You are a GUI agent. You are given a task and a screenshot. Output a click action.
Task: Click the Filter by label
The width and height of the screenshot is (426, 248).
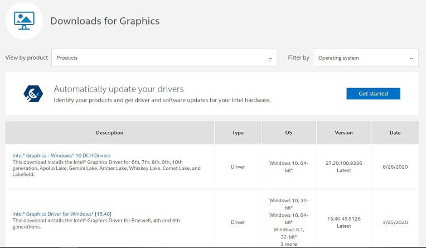pos(298,58)
